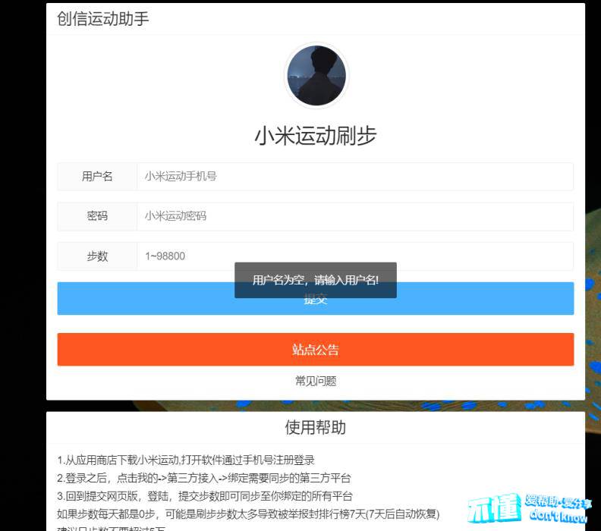Viewport: 601px width, 531px height.
Task: Click the 小米运动刷步 heading text
Action: (x=316, y=136)
